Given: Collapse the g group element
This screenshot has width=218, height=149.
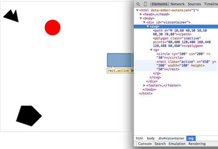Looking at the screenshot, I should [151, 50].
